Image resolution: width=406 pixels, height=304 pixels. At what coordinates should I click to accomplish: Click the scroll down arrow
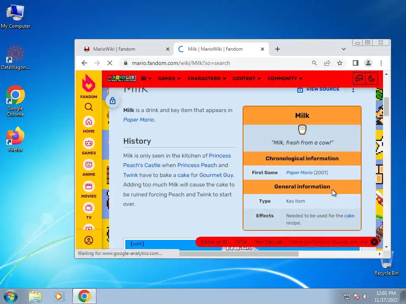386,247
